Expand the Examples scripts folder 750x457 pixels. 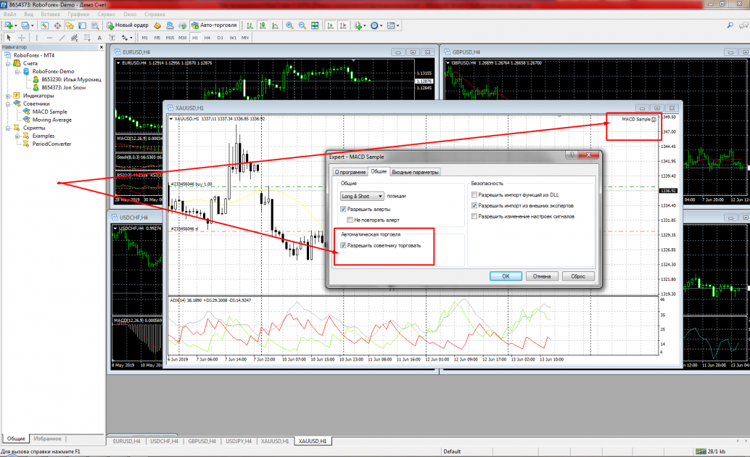click(x=17, y=136)
